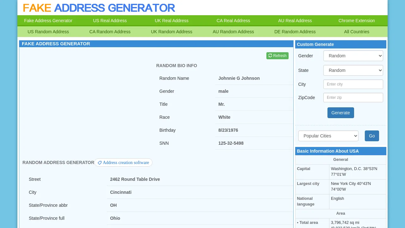Click the tag icon beside Address creation software

100,162
